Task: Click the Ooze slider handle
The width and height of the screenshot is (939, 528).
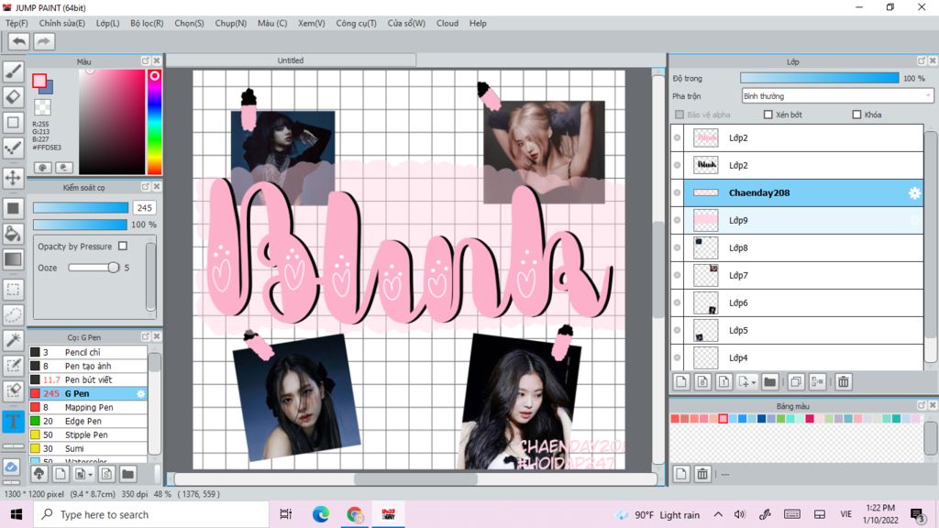Action: pos(113,268)
